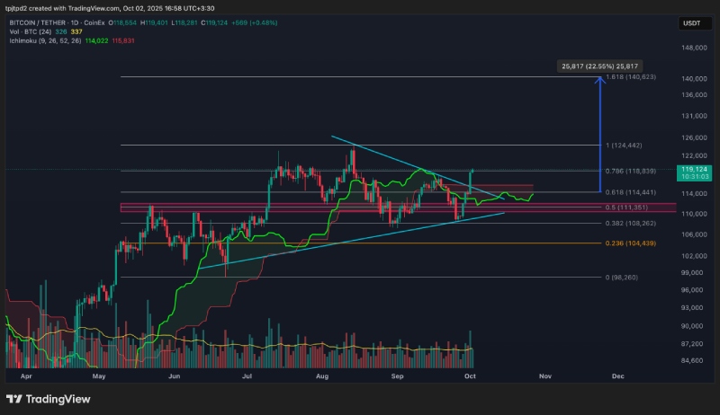
Task: Click the 84,600 price axis label
Action: point(693,360)
